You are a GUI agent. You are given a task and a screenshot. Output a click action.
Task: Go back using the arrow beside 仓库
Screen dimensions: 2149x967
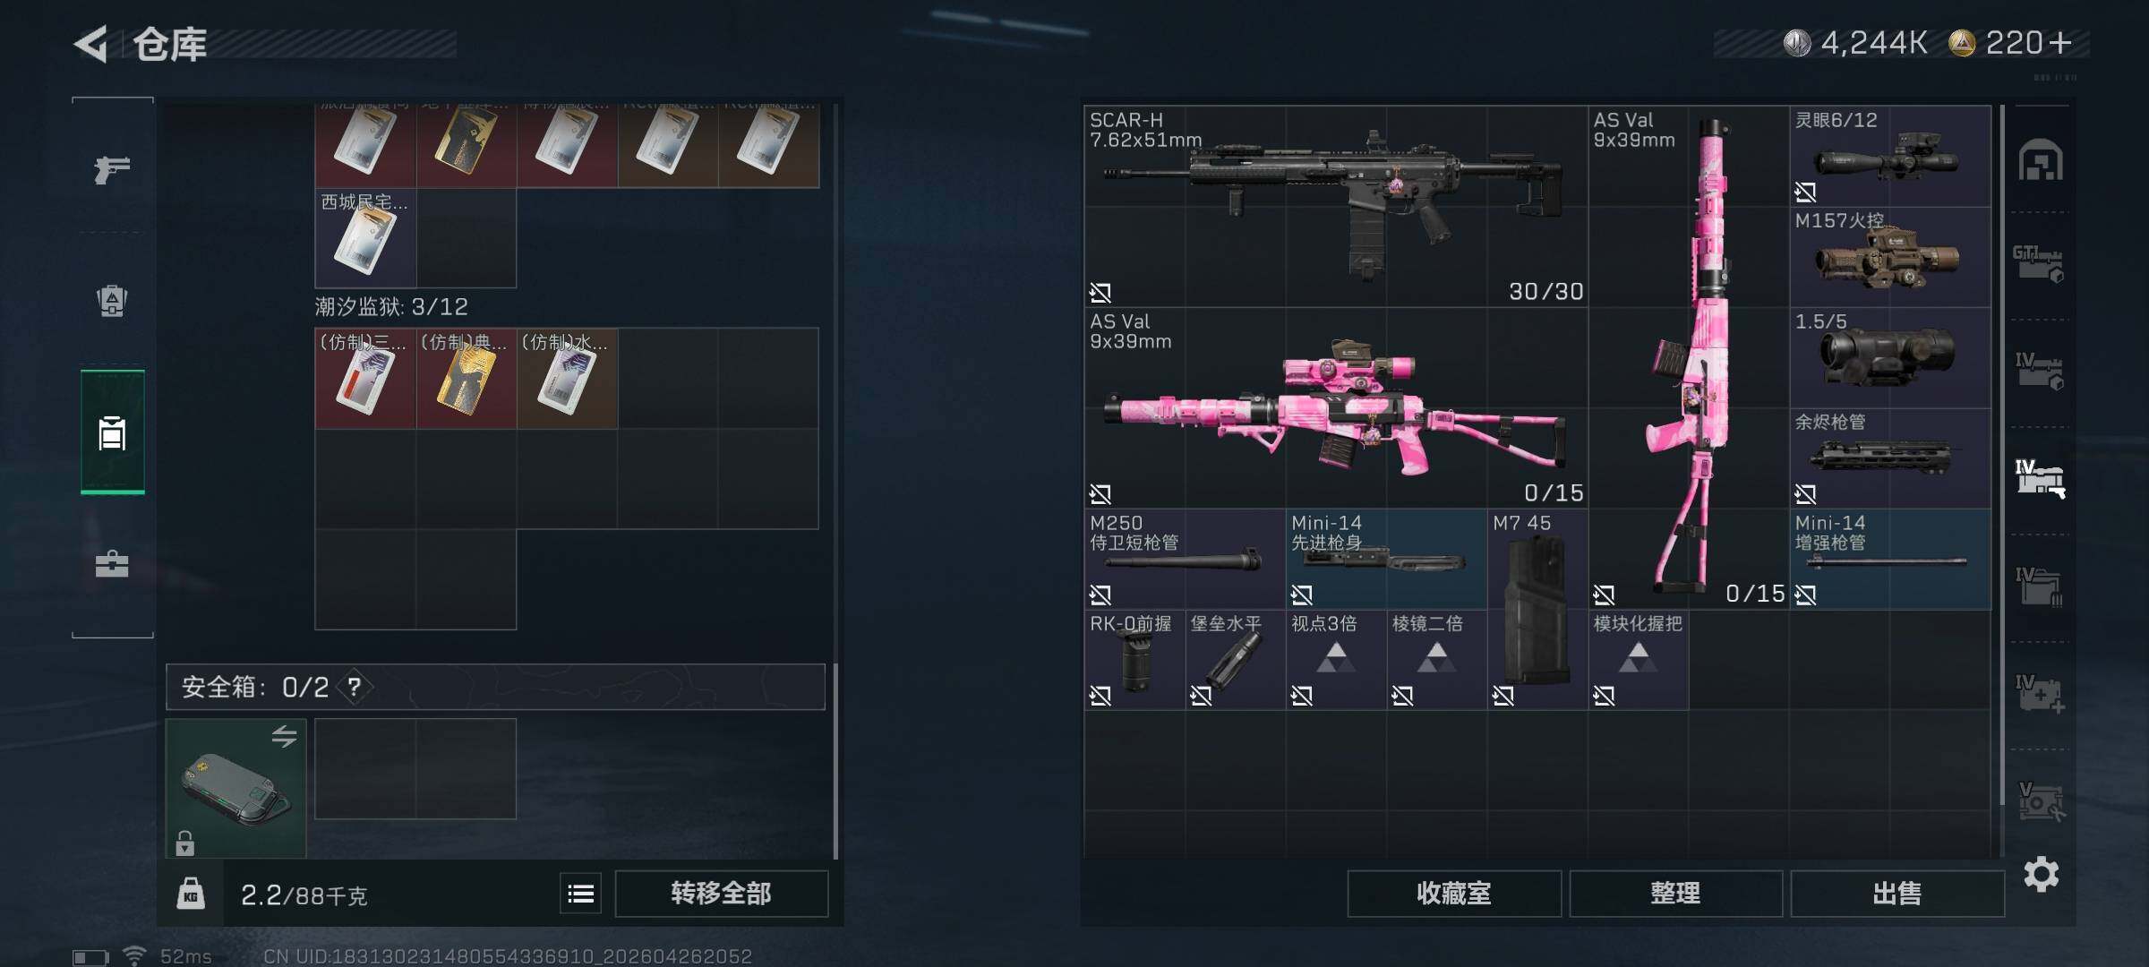point(90,44)
